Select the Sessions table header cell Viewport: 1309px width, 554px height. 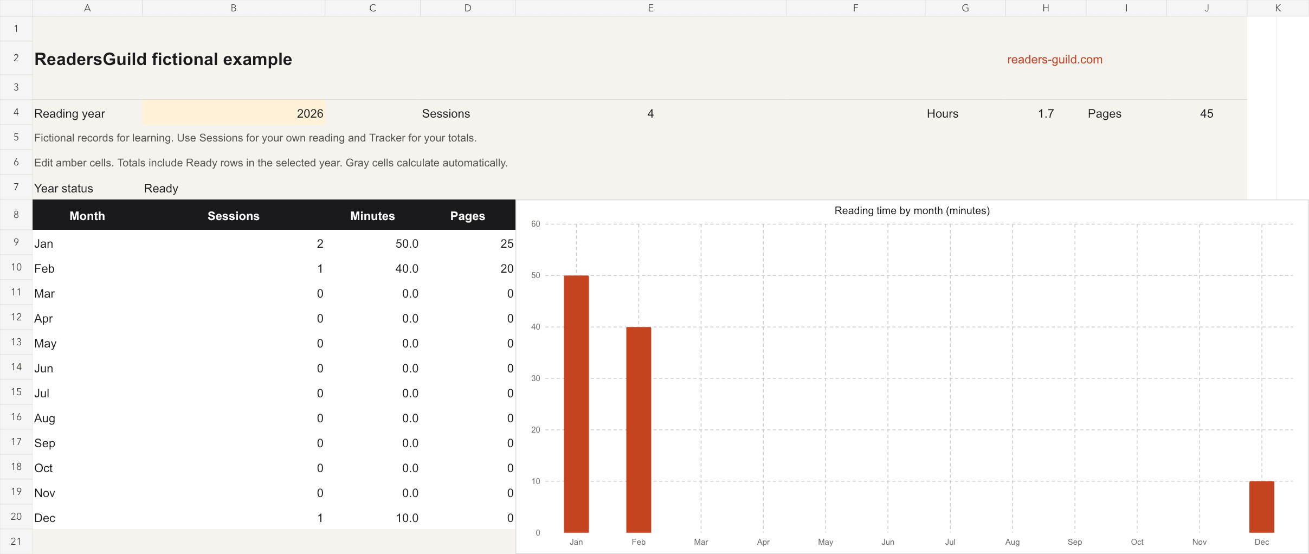pos(234,216)
